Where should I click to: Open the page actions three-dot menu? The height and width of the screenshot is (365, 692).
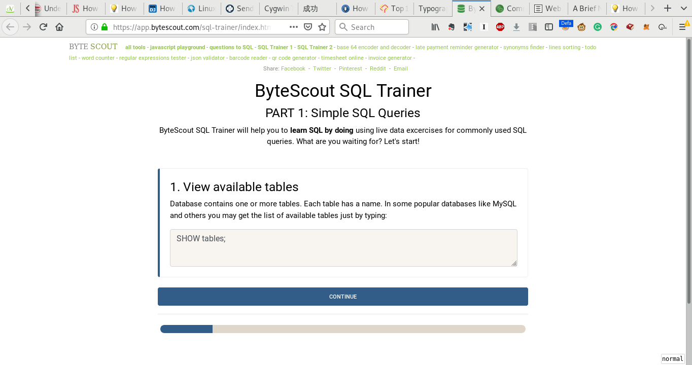click(x=293, y=26)
